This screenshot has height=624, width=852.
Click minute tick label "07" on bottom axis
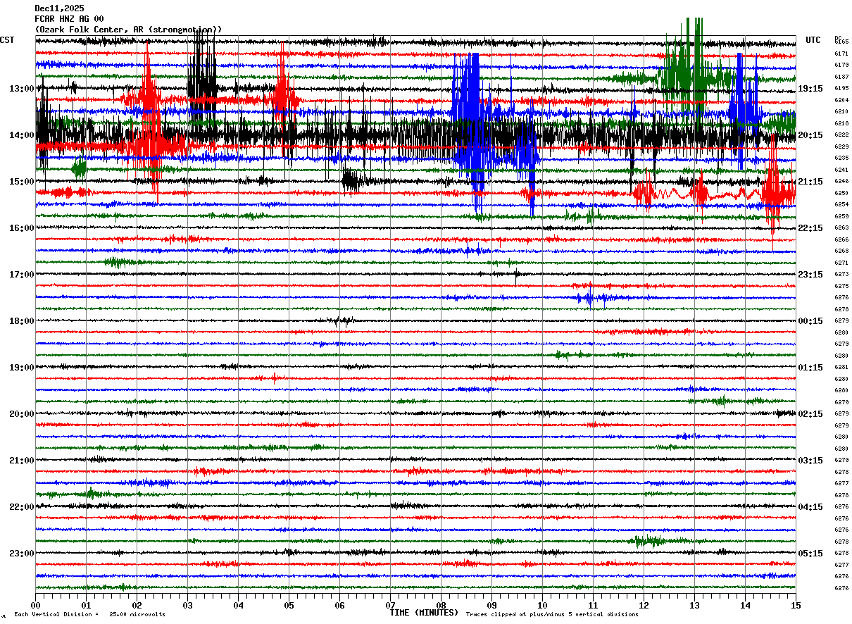tap(390, 605)
